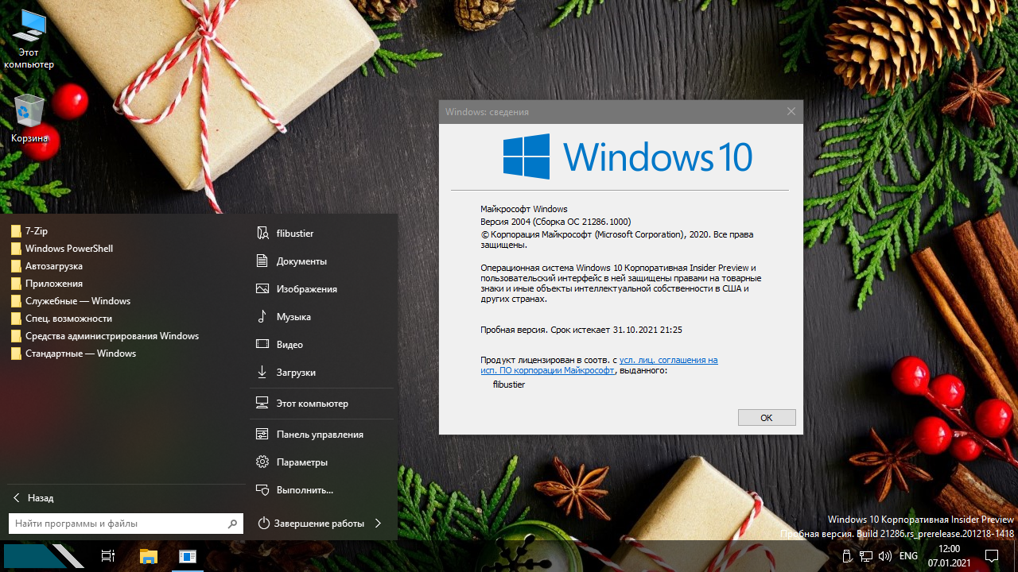Click the winver window taskbar button
Viewport: 1018px width, 572px height.
[188, 556]
